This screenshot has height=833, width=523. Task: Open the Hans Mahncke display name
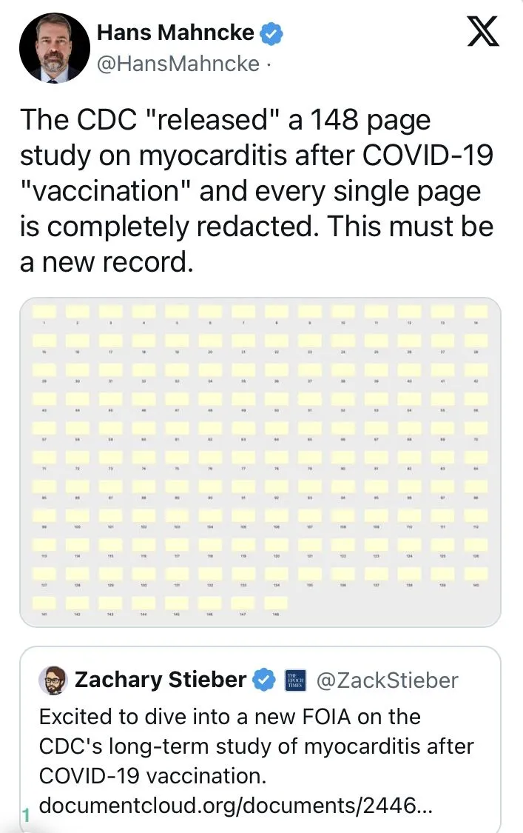click(175, 33)
